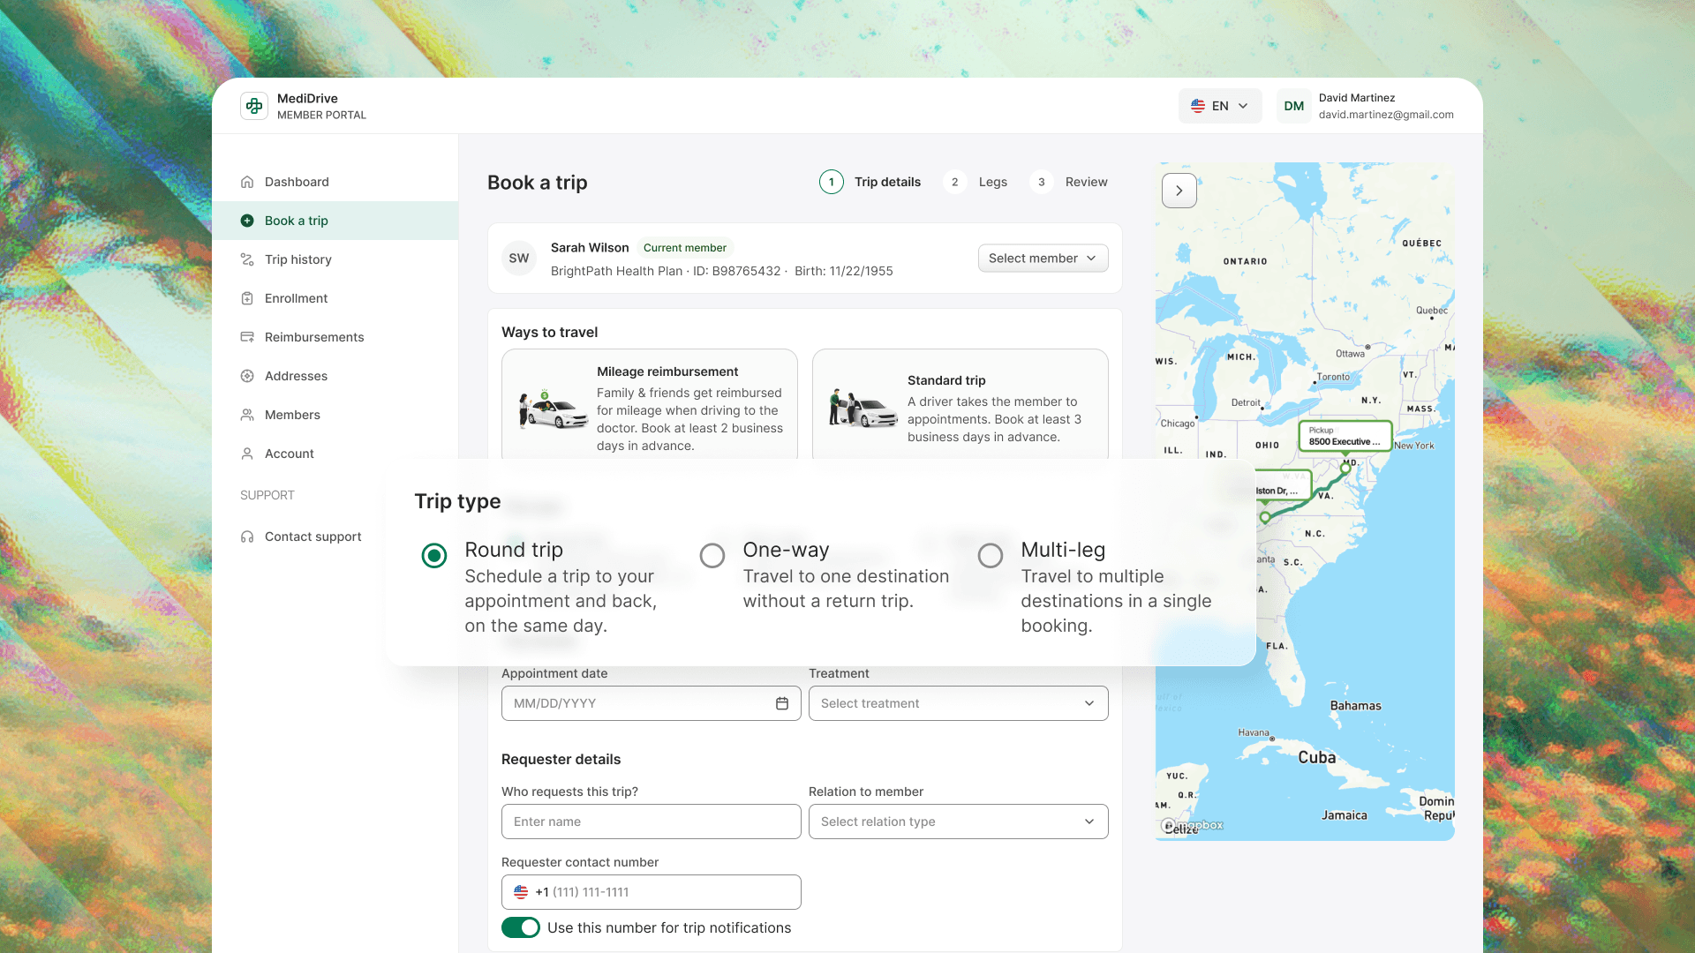Click the Account person icon
The width and height of the screenshot is (1695, 953).
247,454
